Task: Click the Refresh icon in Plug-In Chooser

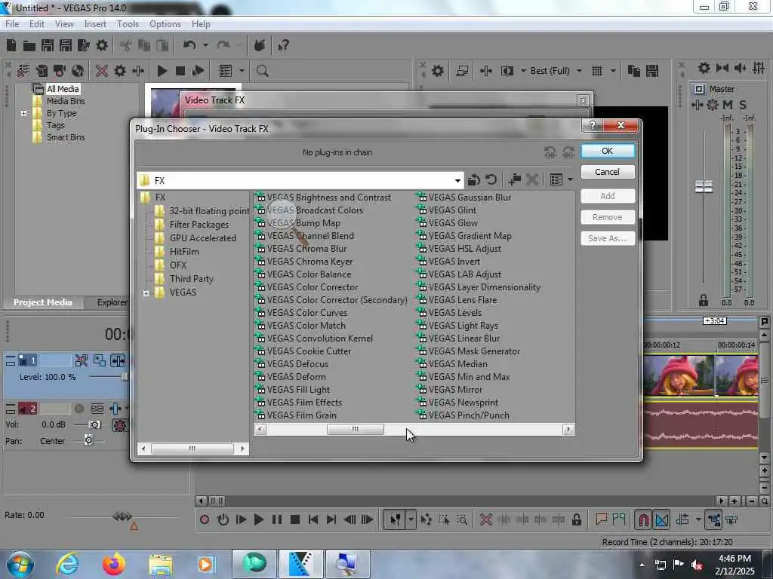Action: pyautogui.click(x=491, y=179)
